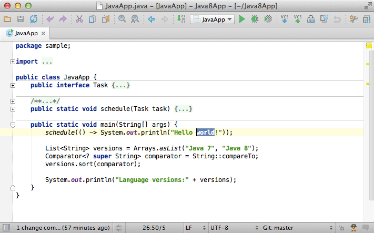Toggle full screen with the corner arrows
Screen dimensions: 374x233
368,6
